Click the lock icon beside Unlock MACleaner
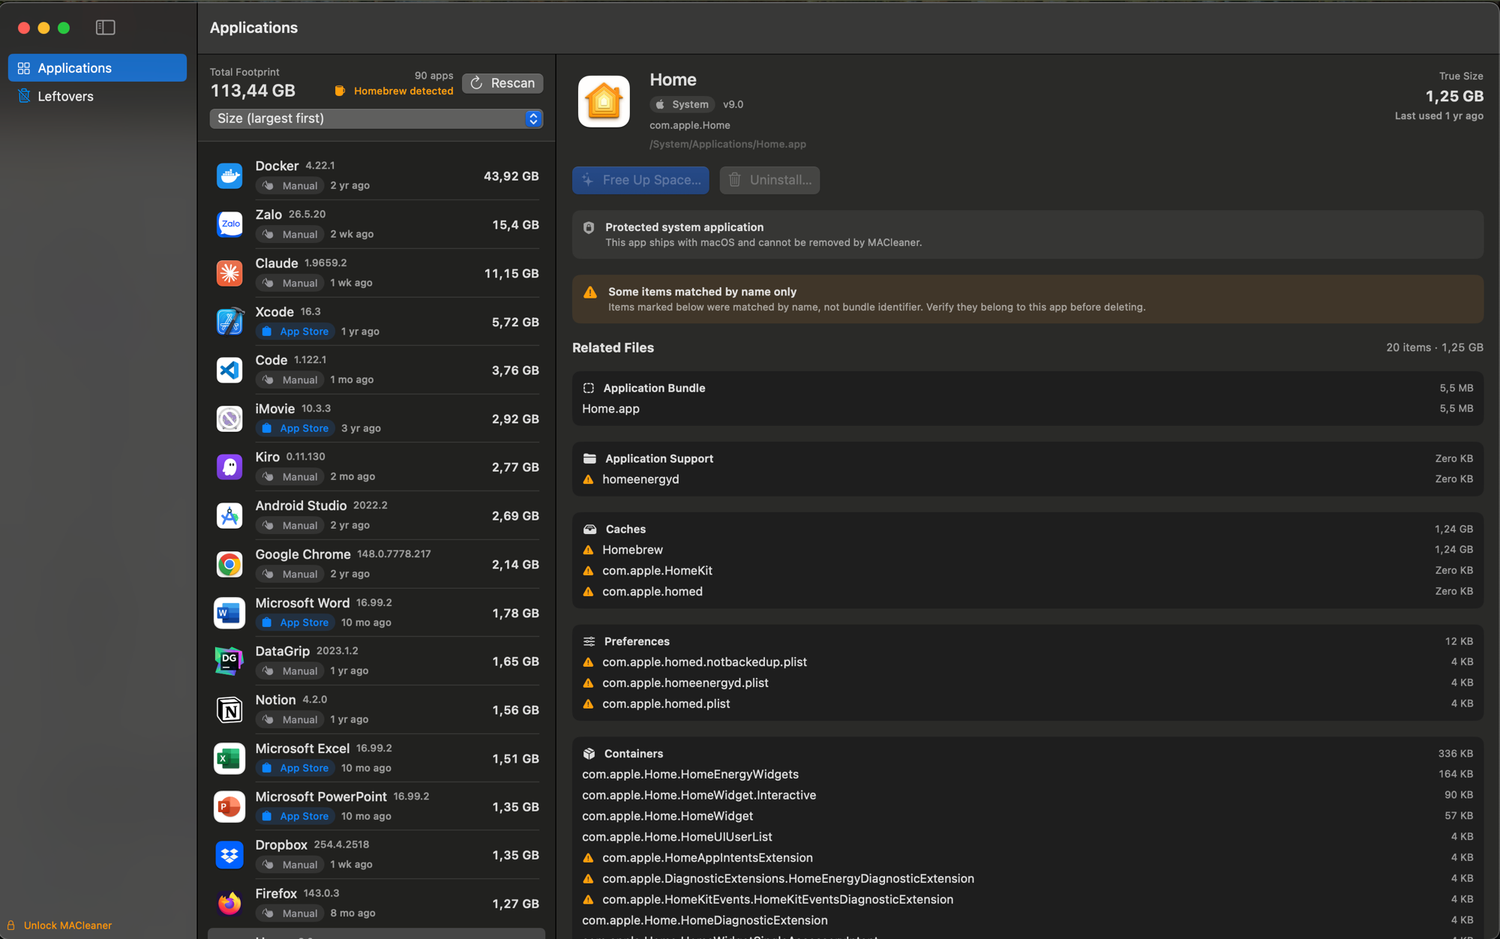This screenshot has height=939, width=1500. [11, 925]
